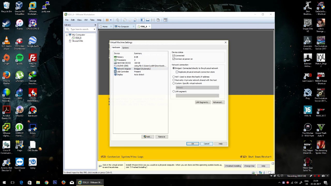
Task: Select the Display device row
Action: 140,75
